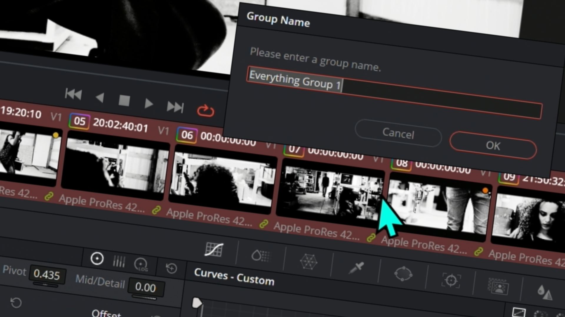This screenshot has width=565, height=317.
Task: Open the Power Window palette
Action: [x=403, y=274]
